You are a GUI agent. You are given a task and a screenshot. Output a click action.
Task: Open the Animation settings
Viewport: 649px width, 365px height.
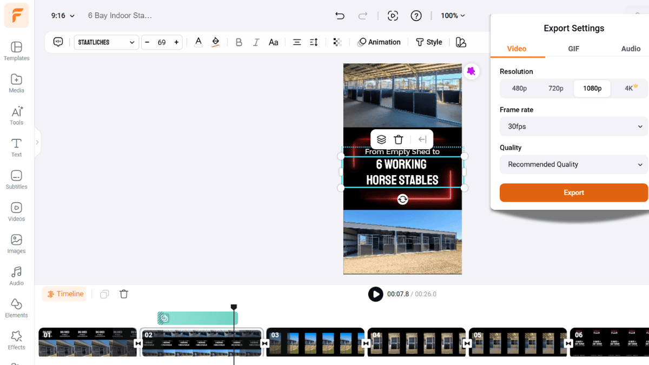point(379,42)
